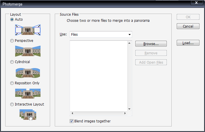205x132 pixels.
Task: Click the horizontal scroll right arrow
Action: [x=125, y=113]
